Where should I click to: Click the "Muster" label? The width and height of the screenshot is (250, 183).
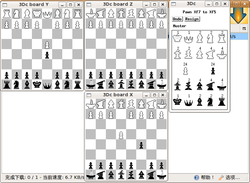click(x=180, y=26)
